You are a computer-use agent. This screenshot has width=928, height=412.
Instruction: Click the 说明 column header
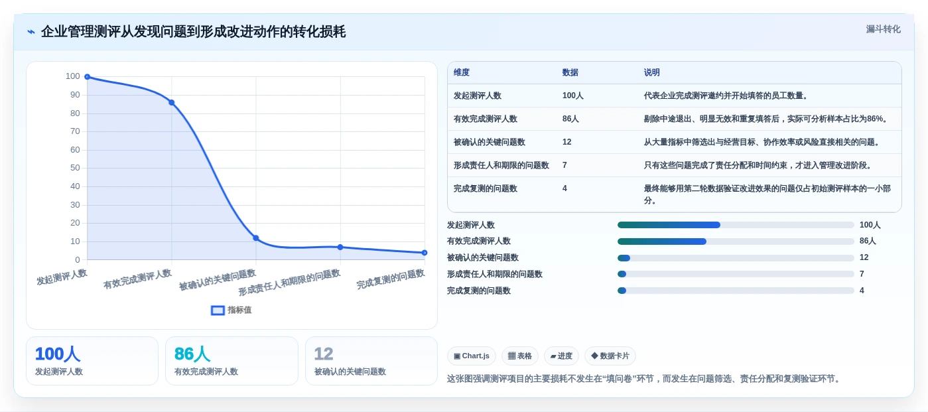(x=652, y=73)
